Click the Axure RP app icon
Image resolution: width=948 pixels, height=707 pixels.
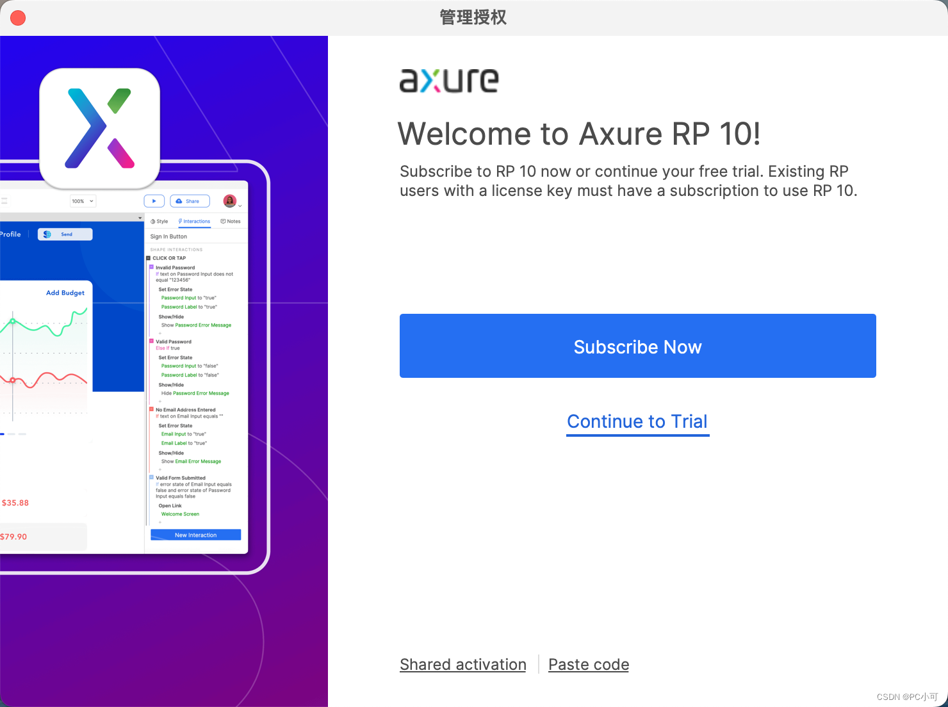[x=100, y=128]
